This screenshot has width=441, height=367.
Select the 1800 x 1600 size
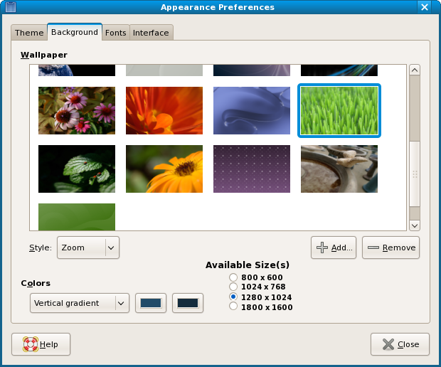(x=233, y=307)
